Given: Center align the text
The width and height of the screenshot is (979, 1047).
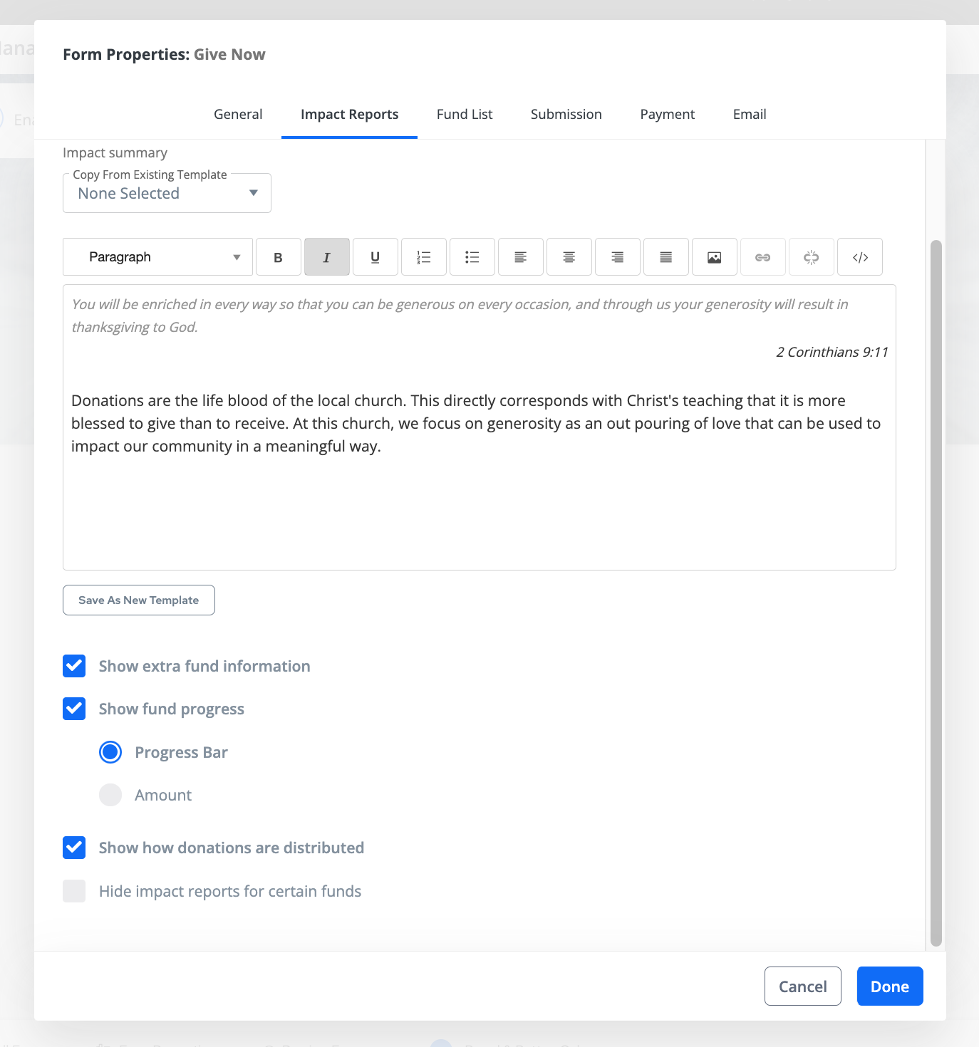Looking at the screenshot, I should click(569, 257).
